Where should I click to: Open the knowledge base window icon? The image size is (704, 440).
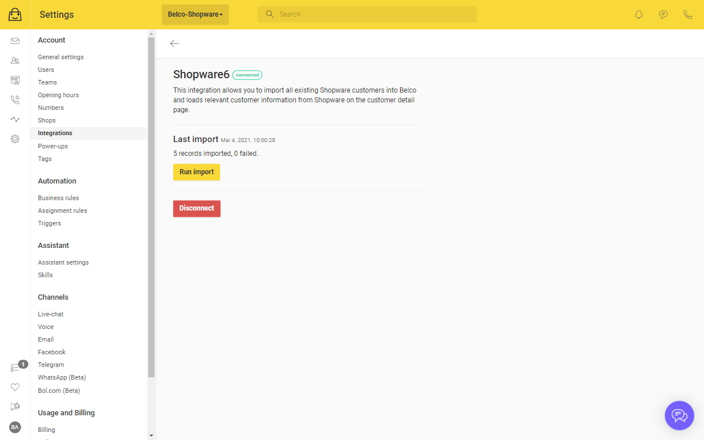15,80
